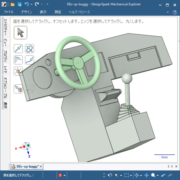Select the Up To tool guide icon

click(18, 89)
